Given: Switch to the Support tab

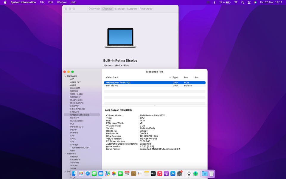Looking at the screenshot, I should click(x=132, y=9).
